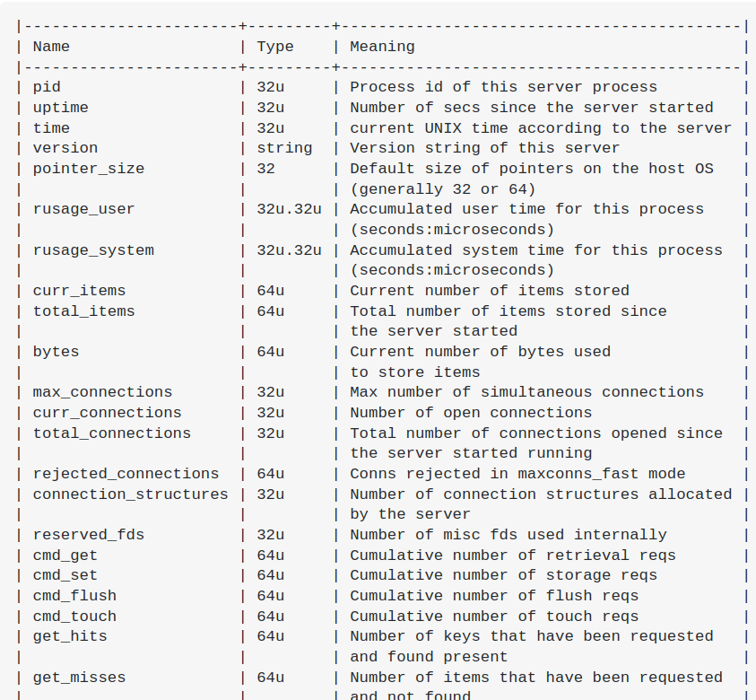
Task: Click the 'Name' column header
Action: tap(51, 47)
